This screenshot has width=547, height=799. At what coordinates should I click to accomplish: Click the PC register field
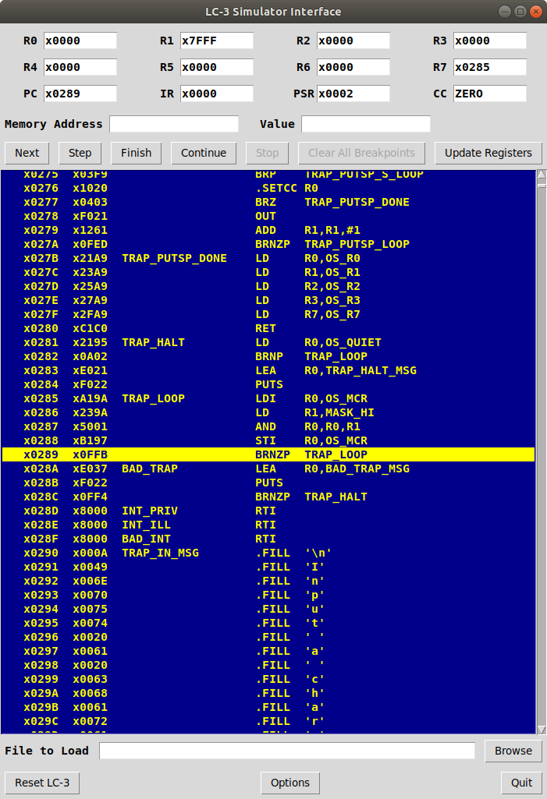(x=80, y=94)
